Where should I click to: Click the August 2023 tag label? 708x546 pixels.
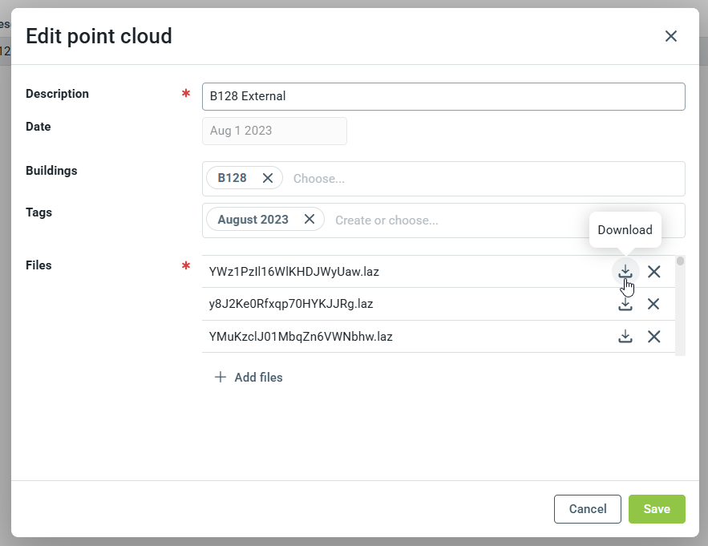coord(253,220)
